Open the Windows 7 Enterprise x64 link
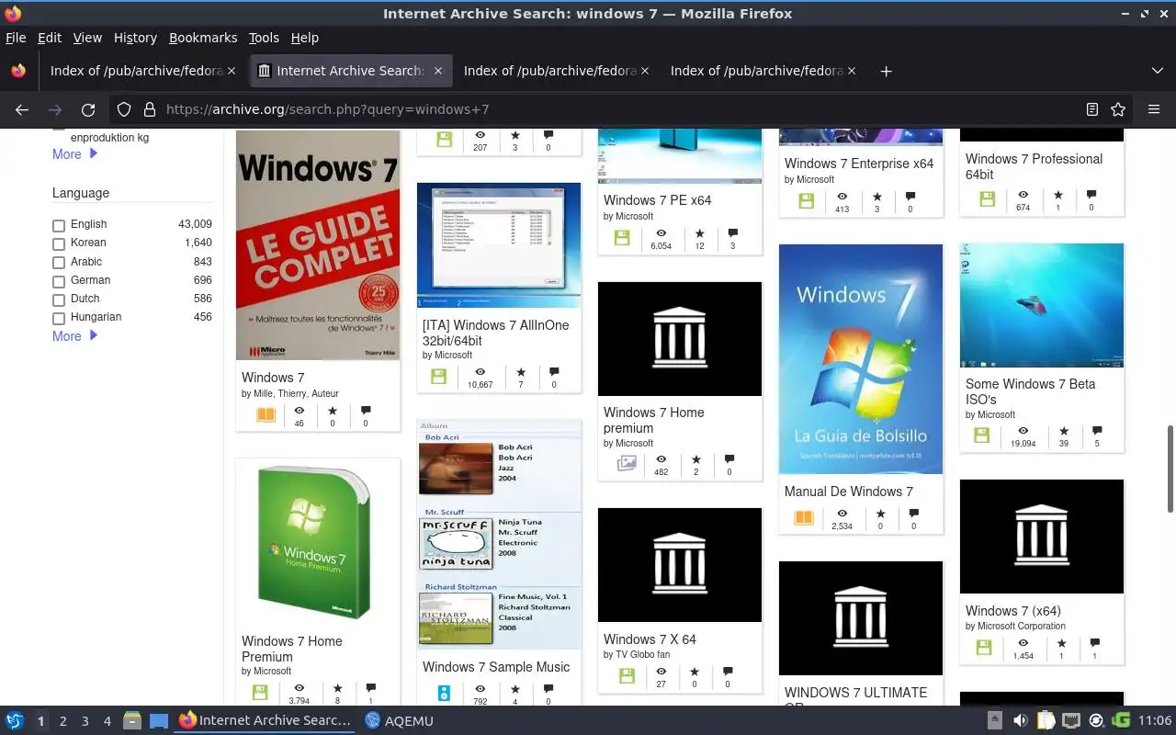 point(859,164)
